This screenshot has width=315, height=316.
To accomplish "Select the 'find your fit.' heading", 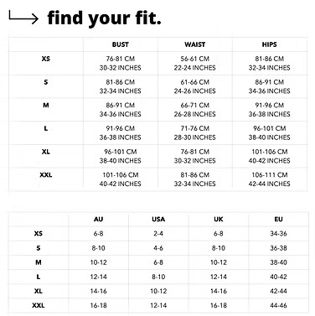I will point(104,18).
